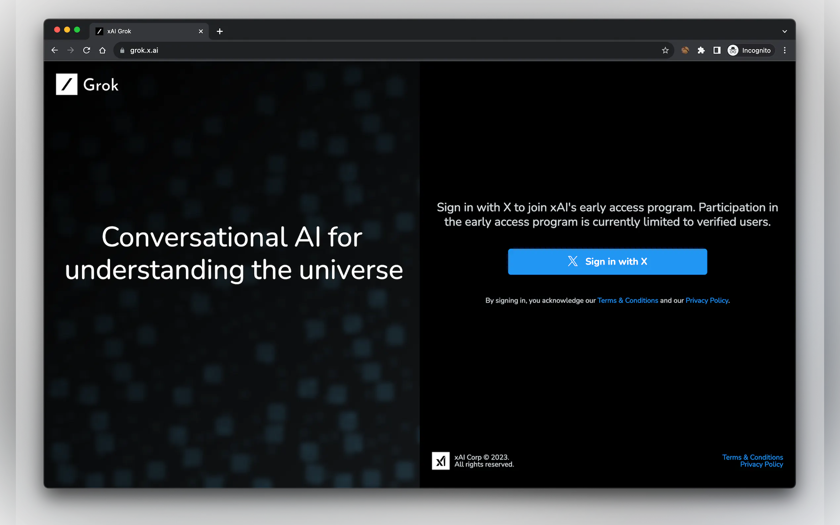
Task: Click the home icon in the toolbar
Action: pos(103,50)
